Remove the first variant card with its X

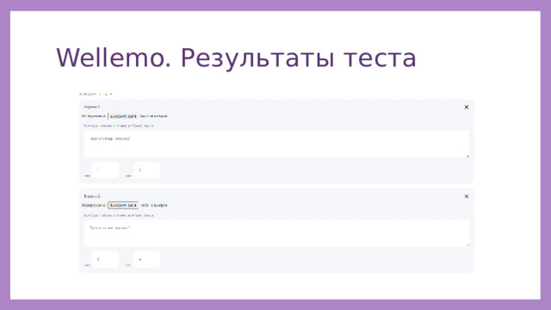pos(467,107)
